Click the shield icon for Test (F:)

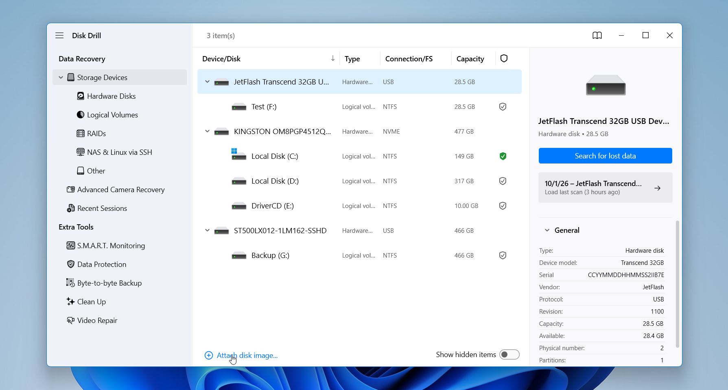[503, 106]
